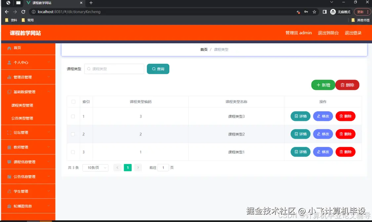Open 教师管理 via its sidebar icon

pos(10,147)
